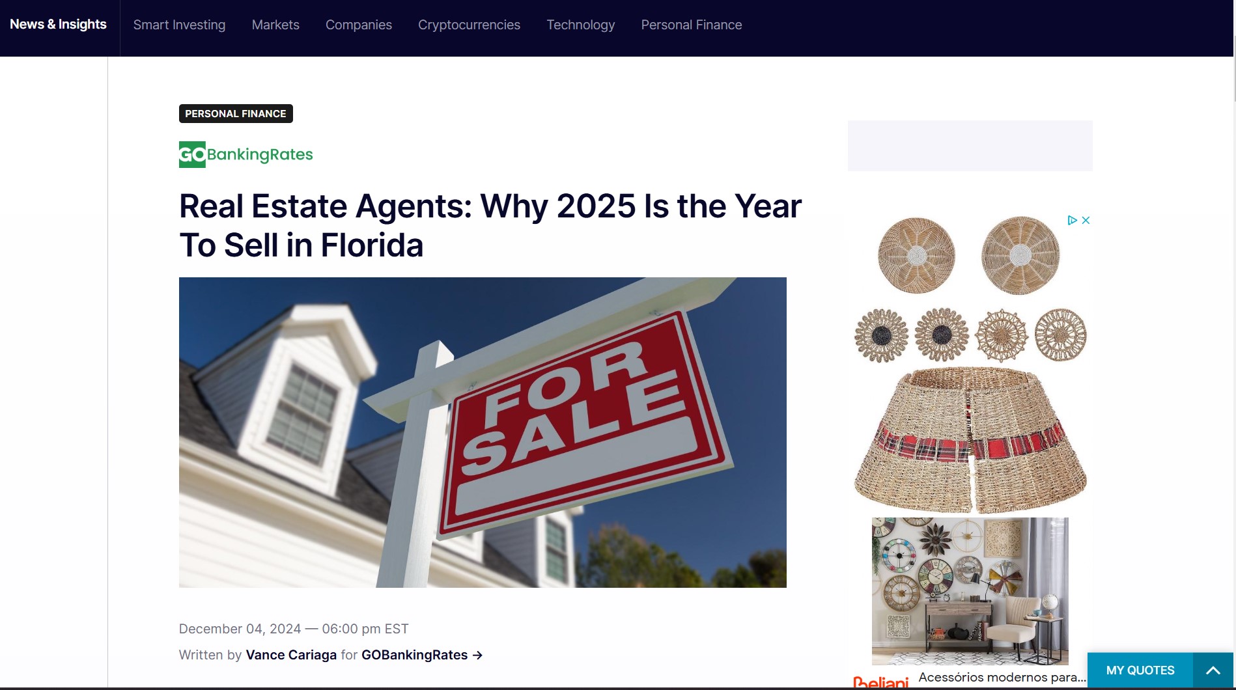This screenshot has width=1236, height=690.
Task: Select Cryptocurrencies in the navigation bar
Action: click(x=469, y=25)
